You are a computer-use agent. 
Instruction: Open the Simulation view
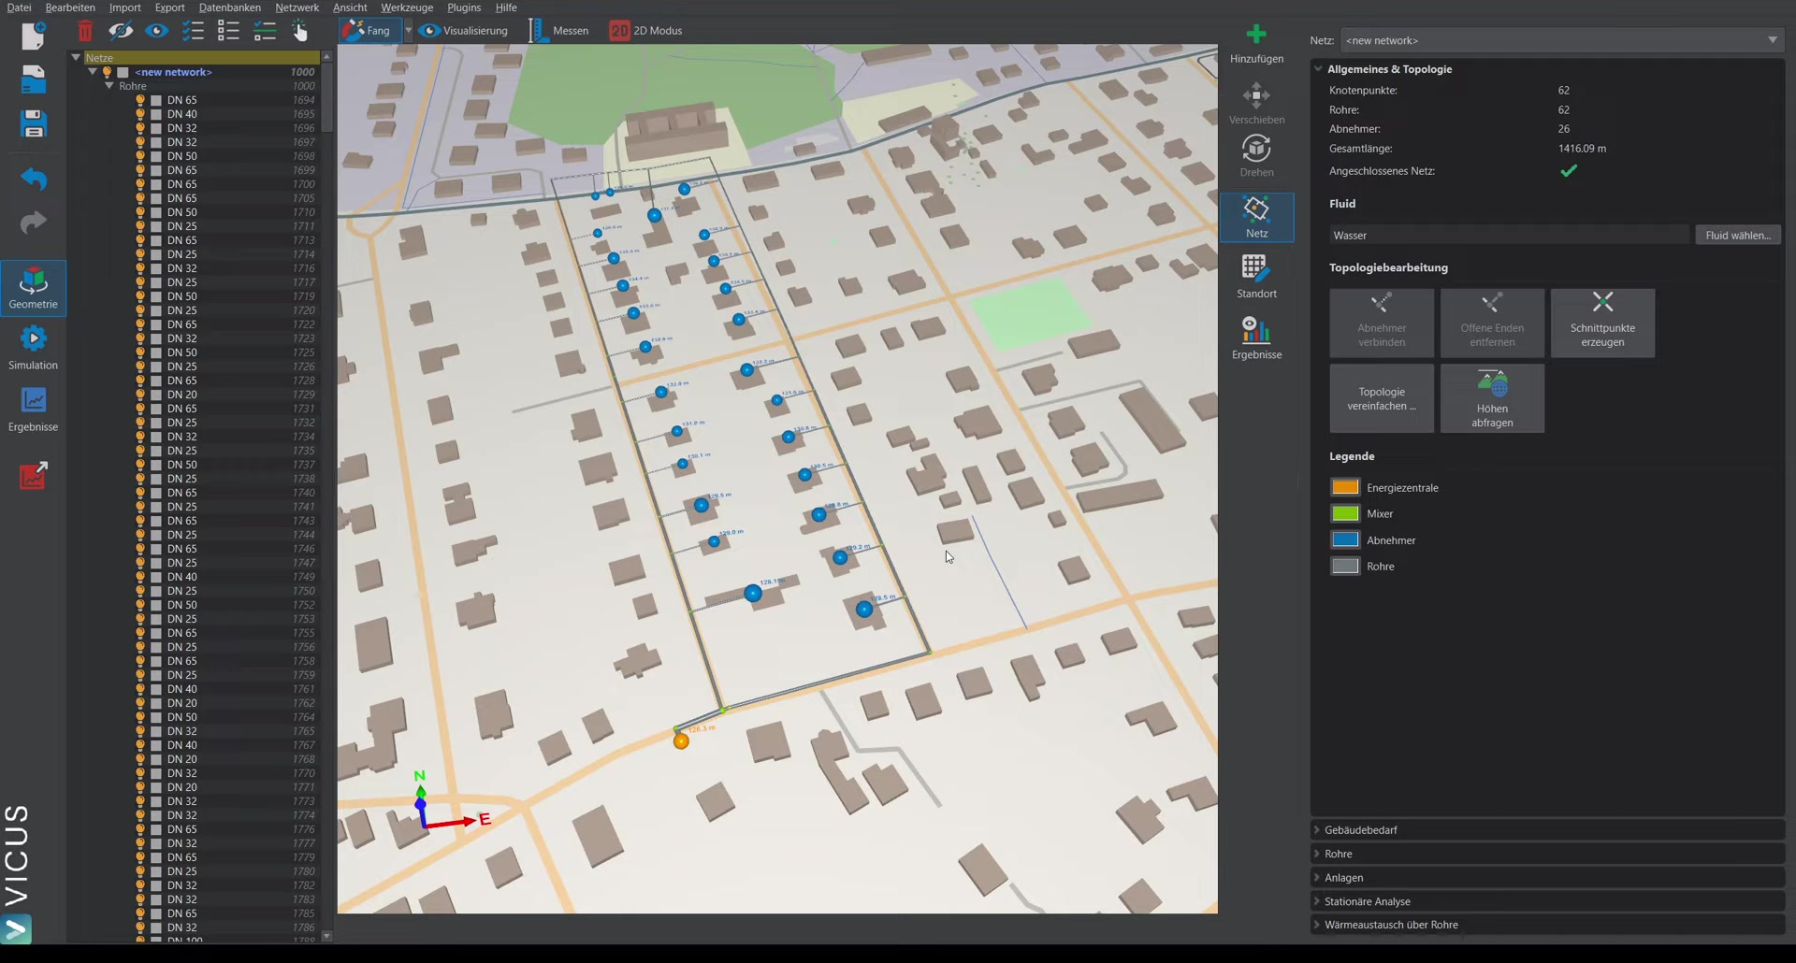34,349
